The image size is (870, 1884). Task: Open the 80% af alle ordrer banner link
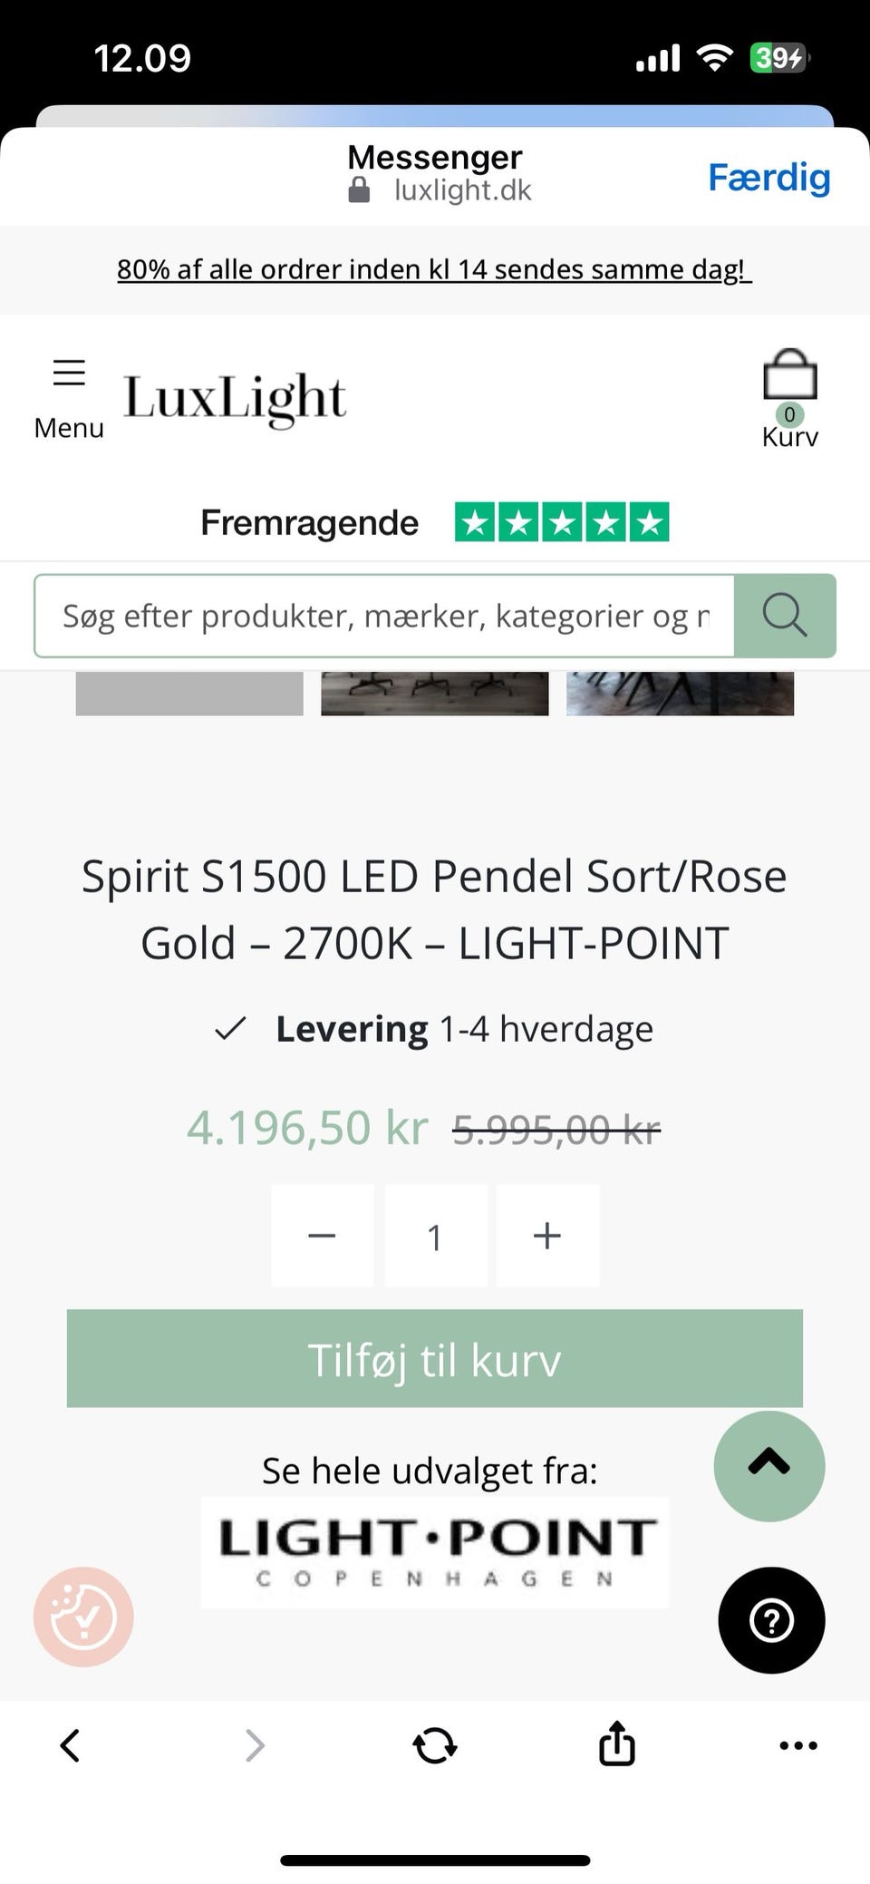pos(435,269)
